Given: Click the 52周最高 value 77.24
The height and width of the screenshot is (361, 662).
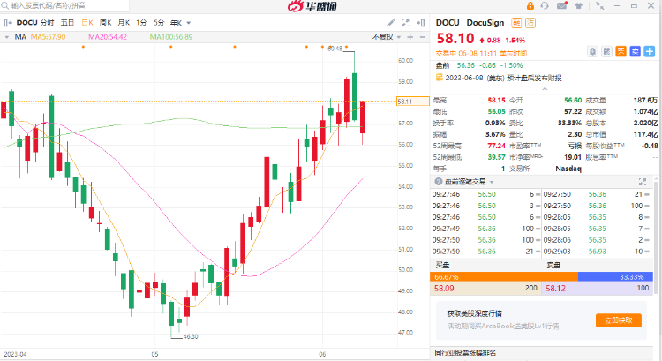Looking at the screenshot, I should pos(496,146).
